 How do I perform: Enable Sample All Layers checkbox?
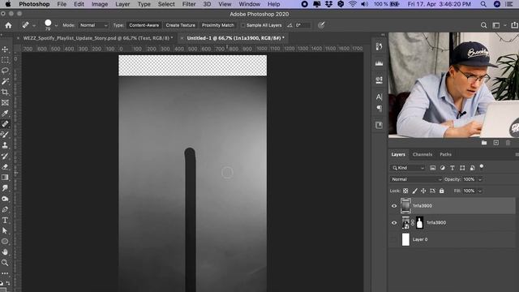point(243,25)
